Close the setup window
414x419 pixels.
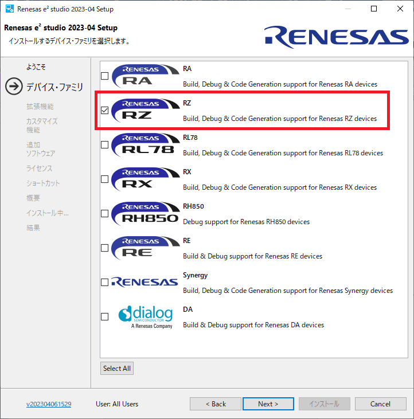click(x=400, y=9)
